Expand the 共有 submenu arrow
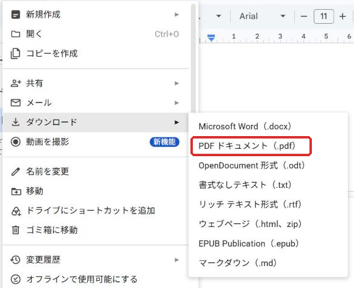354x288 pixels. coord(176,83)
